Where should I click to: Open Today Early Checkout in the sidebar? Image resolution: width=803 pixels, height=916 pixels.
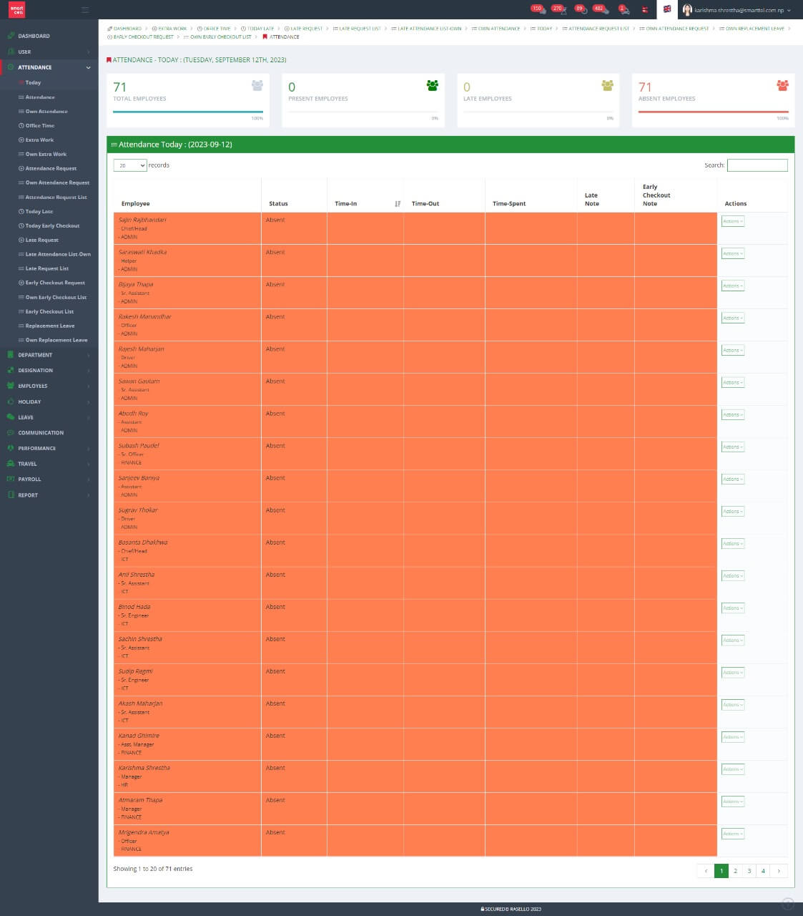pos(52,226)
